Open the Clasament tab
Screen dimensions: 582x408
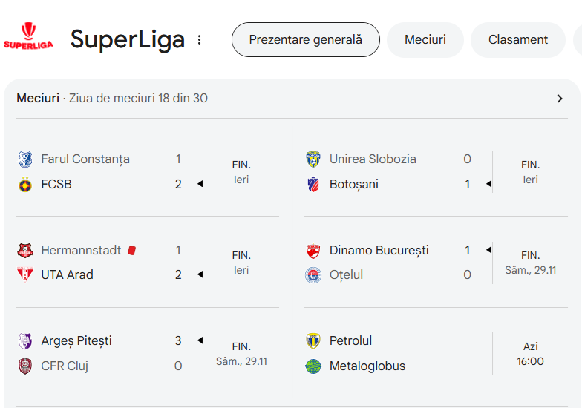point(518,40)
